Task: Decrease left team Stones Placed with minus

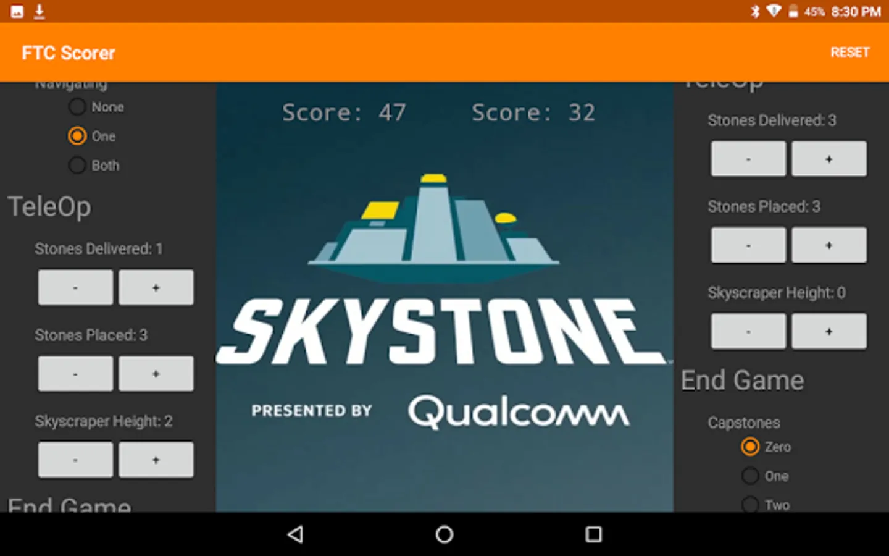Action: [x=75, y=374]
